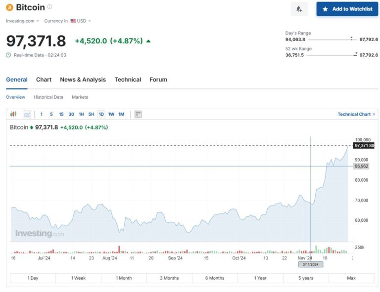380x292 pixels.
Task: Set chart interval to 5H
Action: click(91, 114)
